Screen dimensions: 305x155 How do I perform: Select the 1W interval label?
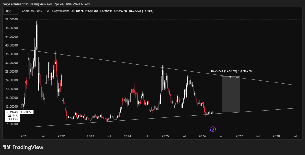[x=48, y=11]
